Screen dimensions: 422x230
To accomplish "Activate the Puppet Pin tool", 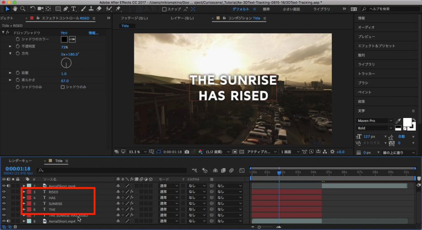I will 118,9.
